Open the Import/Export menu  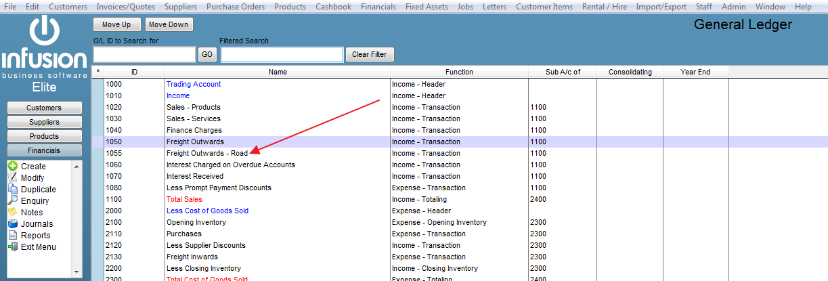[x=661, y=7]
